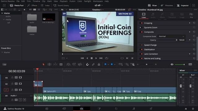The height and width of the screenshot is (111, 198).
Task: Reset the Cropping settings
Action: pos(194,23)
